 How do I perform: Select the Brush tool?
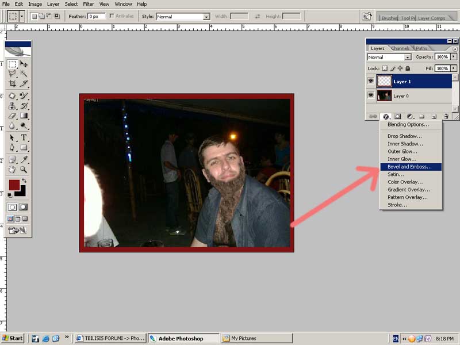click(24, 95)
